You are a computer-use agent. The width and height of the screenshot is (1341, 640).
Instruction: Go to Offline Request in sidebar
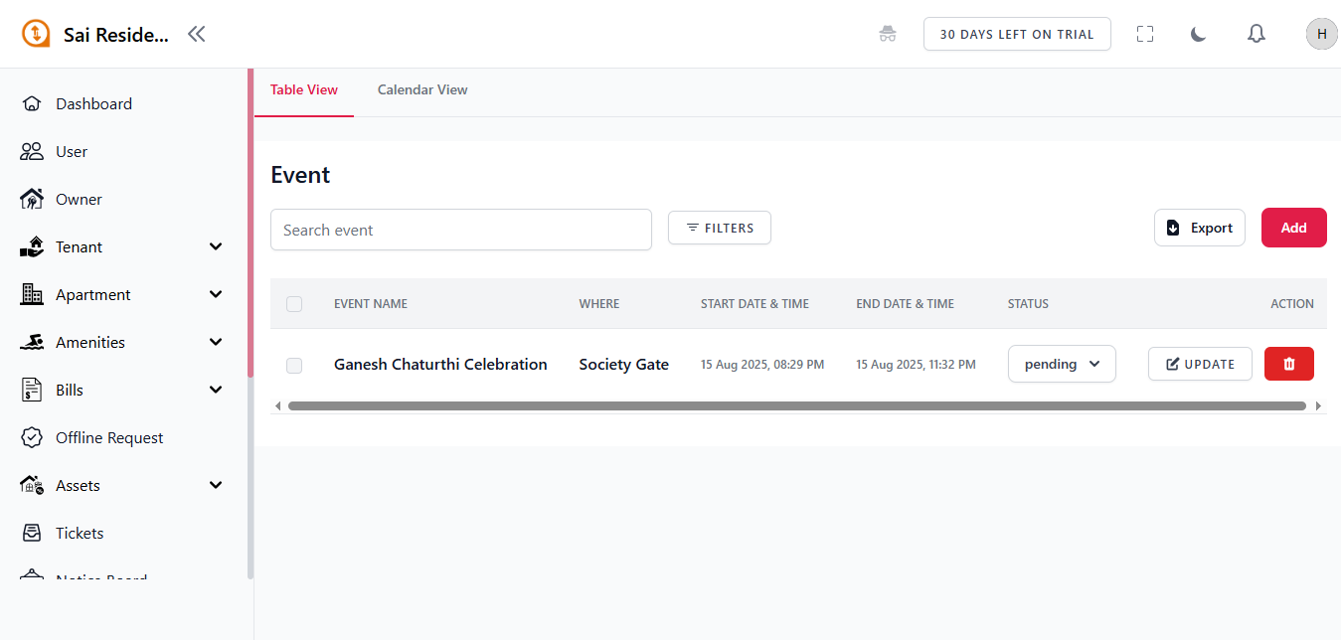(x=109, y=438)
